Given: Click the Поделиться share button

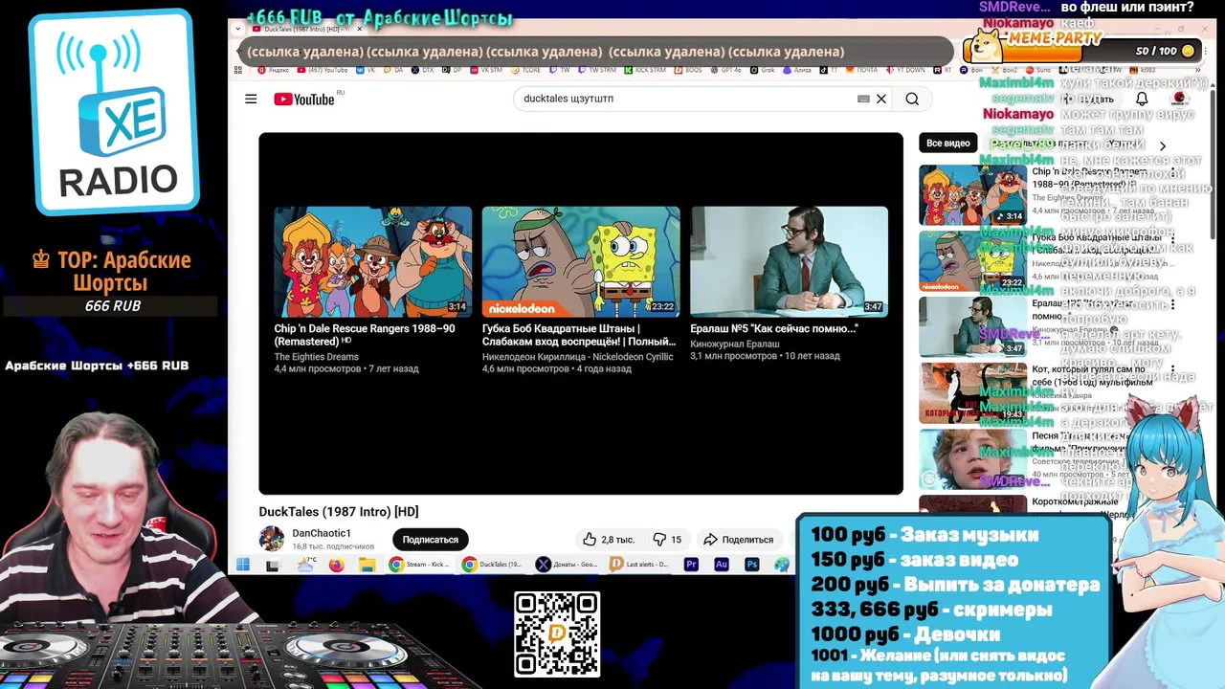Looking at the screenshot, I should pos(738,540).
